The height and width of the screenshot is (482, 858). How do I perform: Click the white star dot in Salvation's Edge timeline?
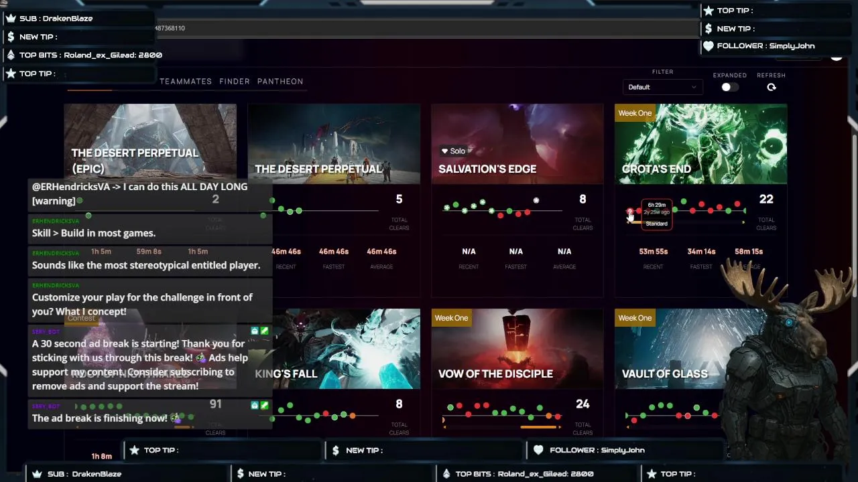pyautogui.click(x=536, y=200)
